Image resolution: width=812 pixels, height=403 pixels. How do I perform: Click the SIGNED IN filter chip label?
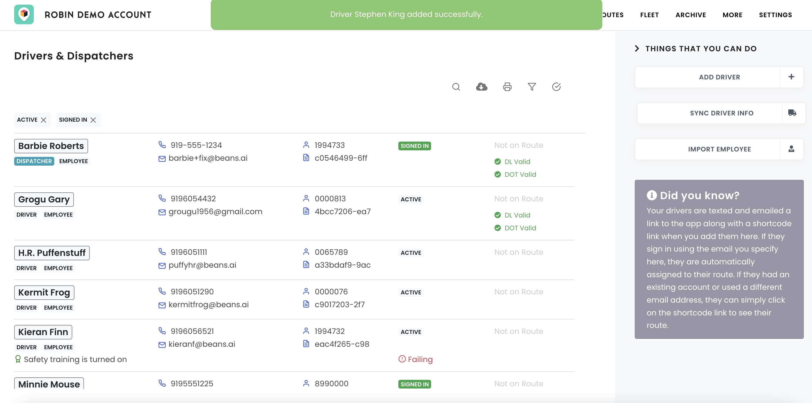[73, 120]
